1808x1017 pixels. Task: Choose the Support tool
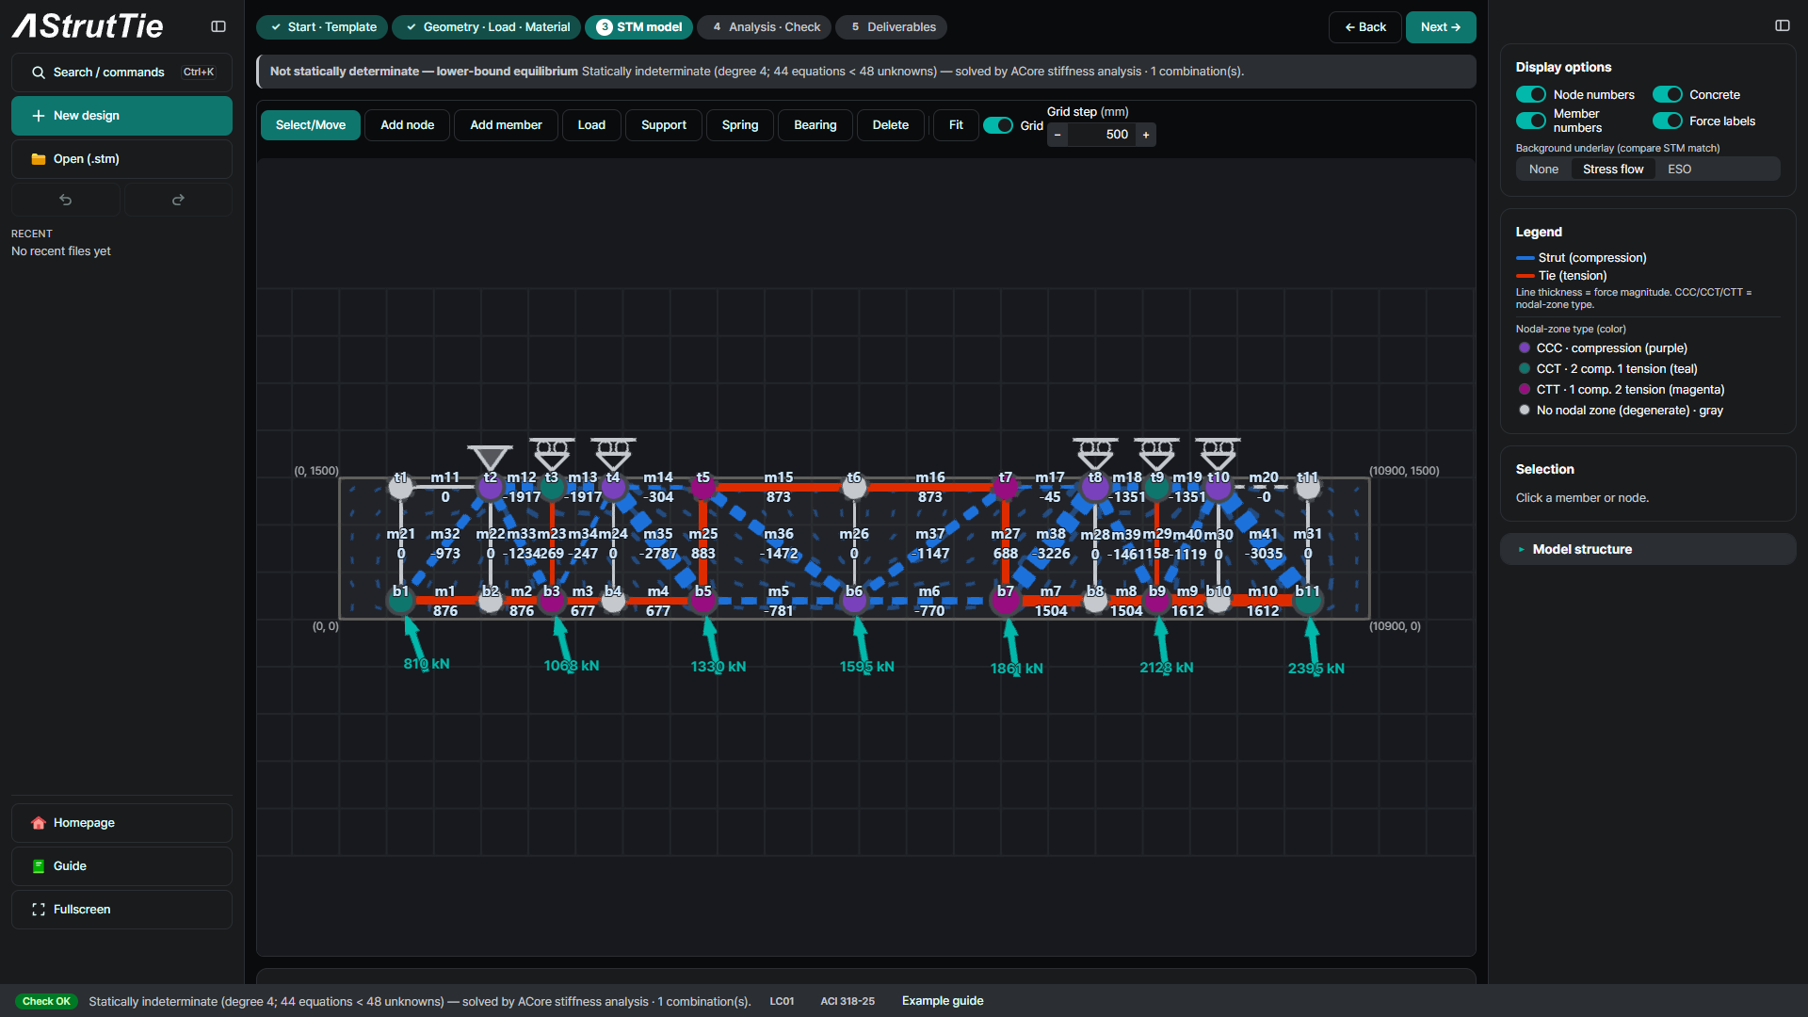[664, 125]
